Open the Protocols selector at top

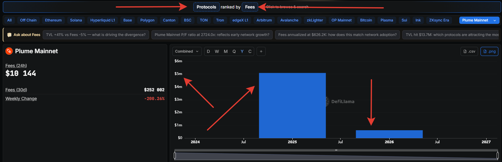(206, 7)
